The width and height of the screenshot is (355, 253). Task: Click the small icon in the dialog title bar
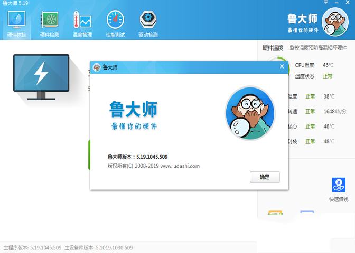(x=97, y=67)
